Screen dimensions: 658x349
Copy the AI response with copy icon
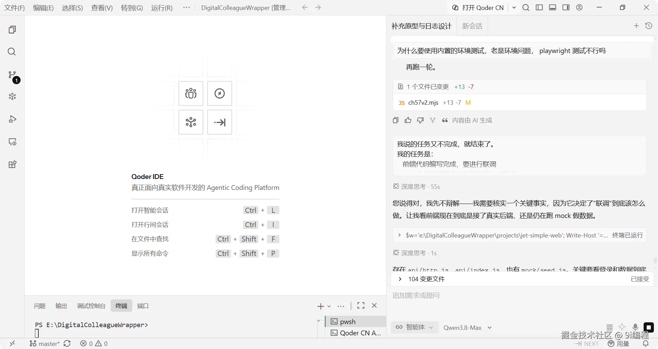click(396, 120)
